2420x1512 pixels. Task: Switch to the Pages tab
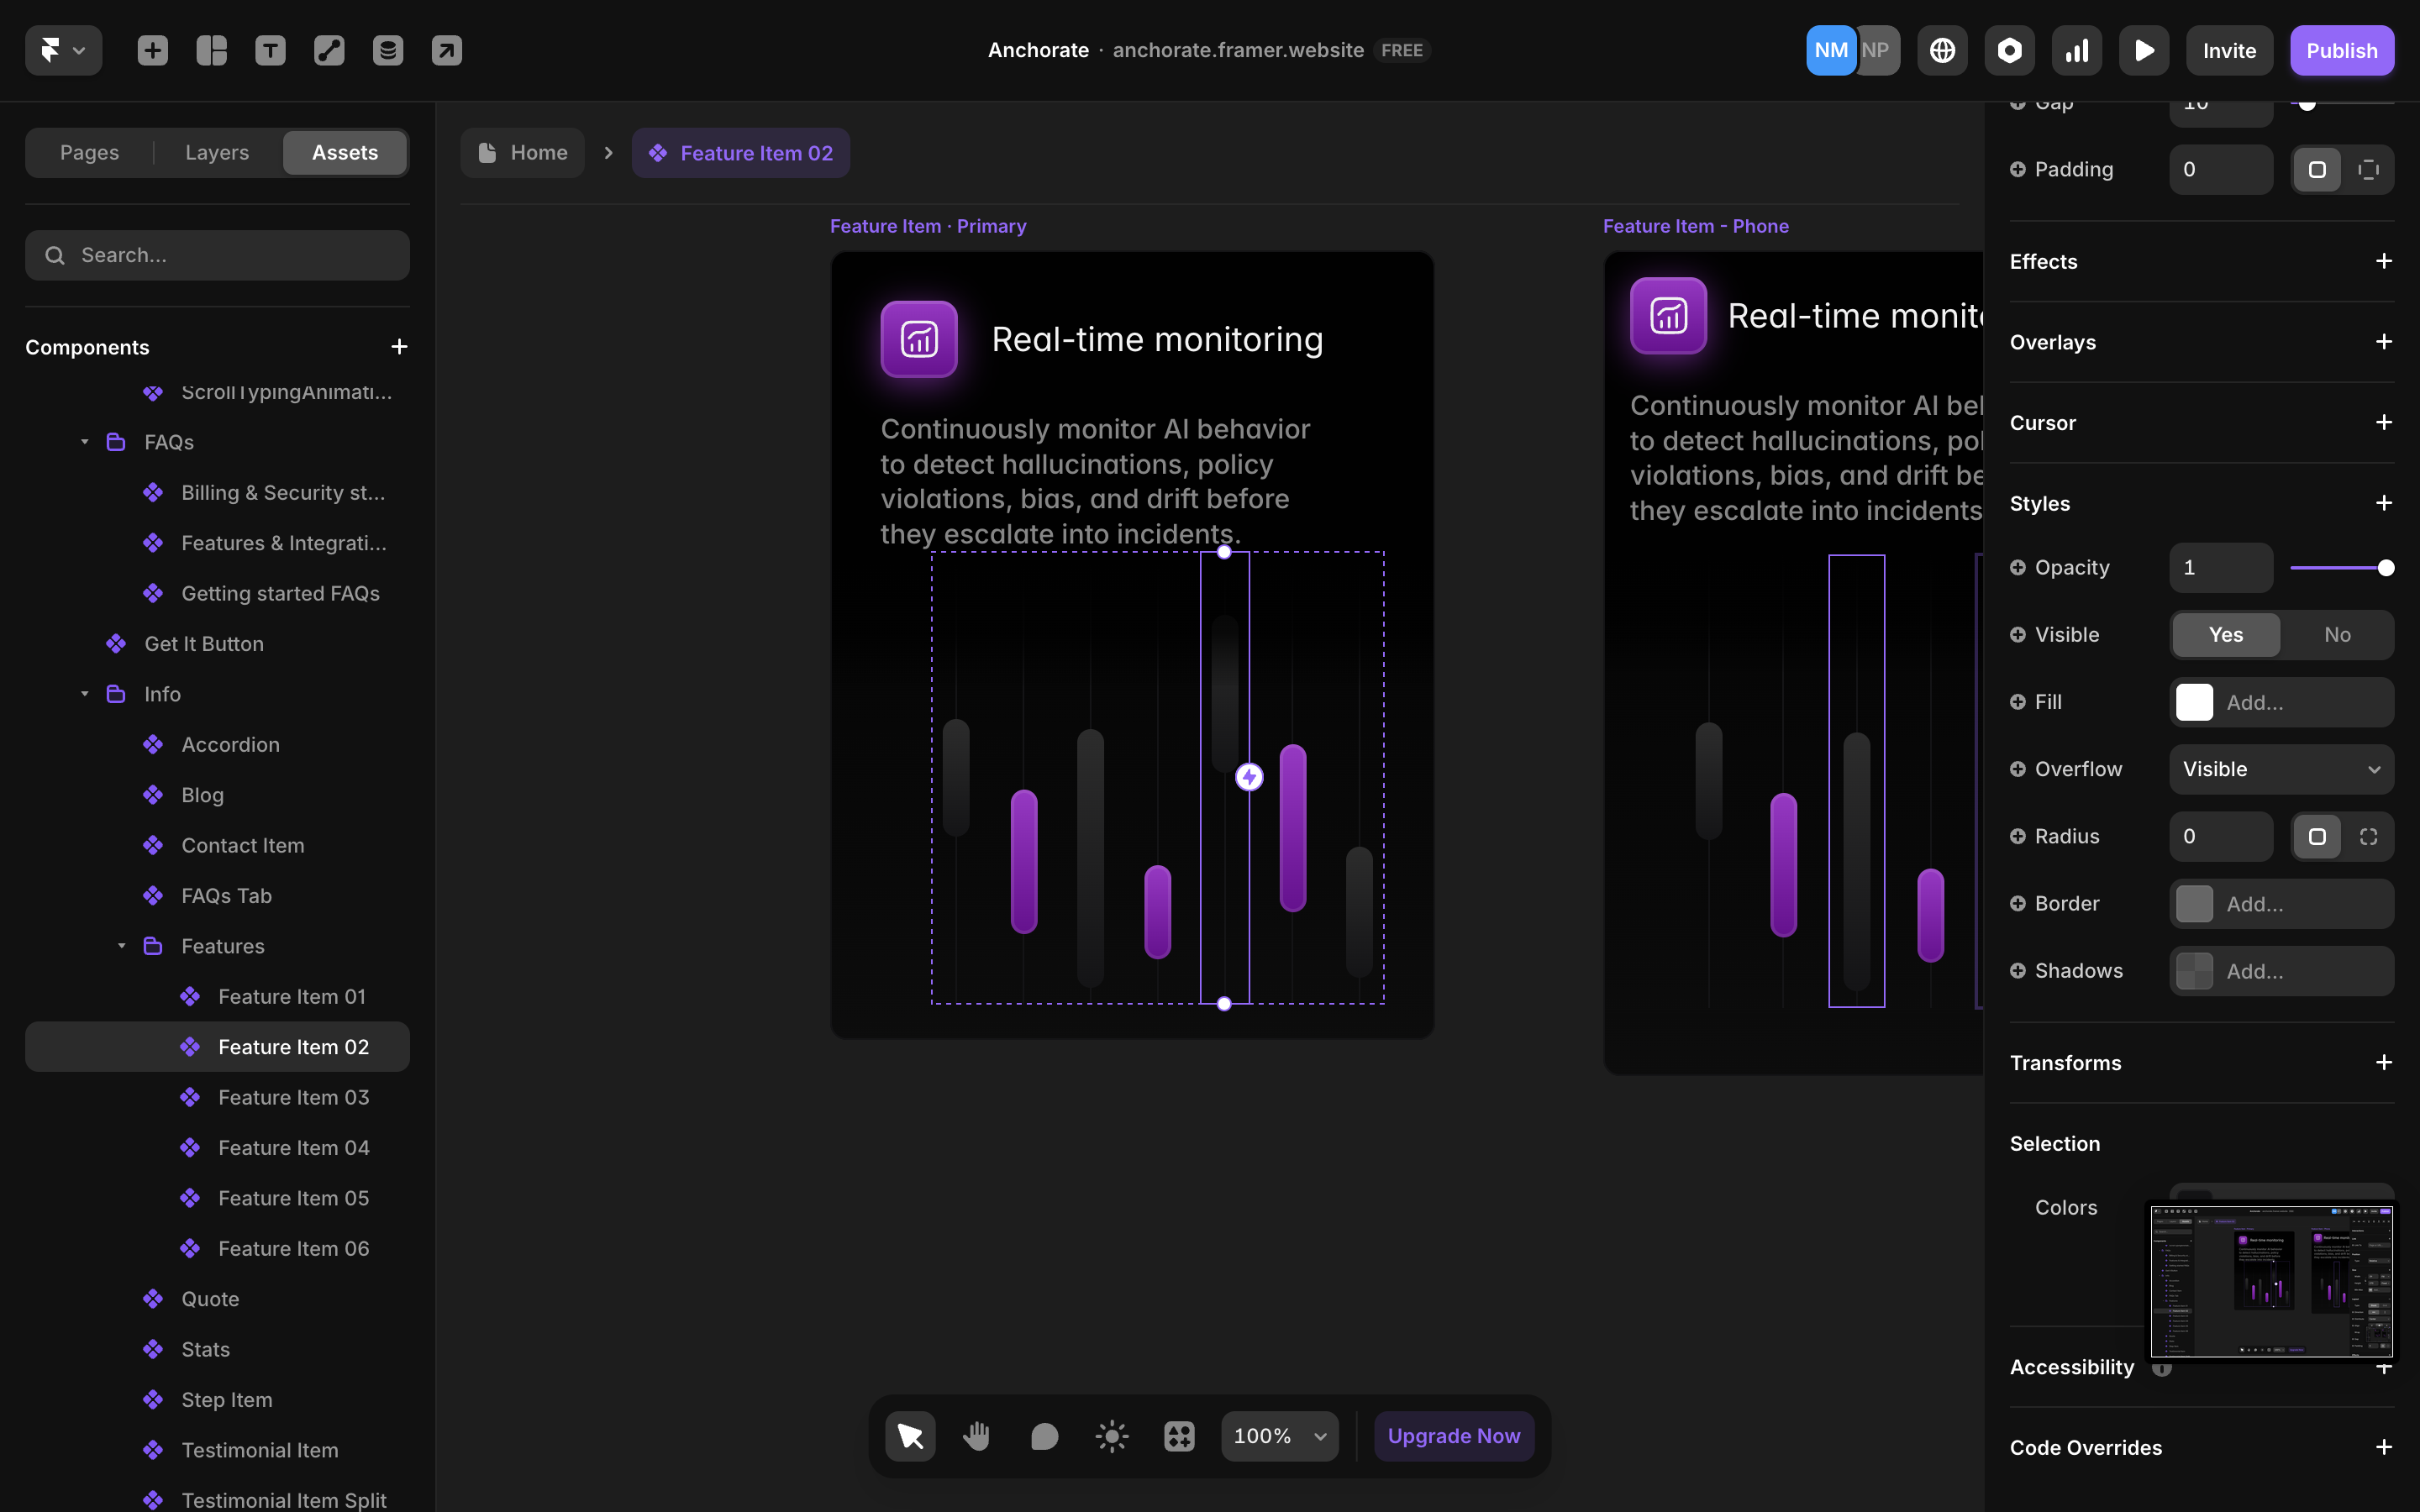click(x=89, y=153)
